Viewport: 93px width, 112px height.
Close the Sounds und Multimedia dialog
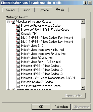90,3
